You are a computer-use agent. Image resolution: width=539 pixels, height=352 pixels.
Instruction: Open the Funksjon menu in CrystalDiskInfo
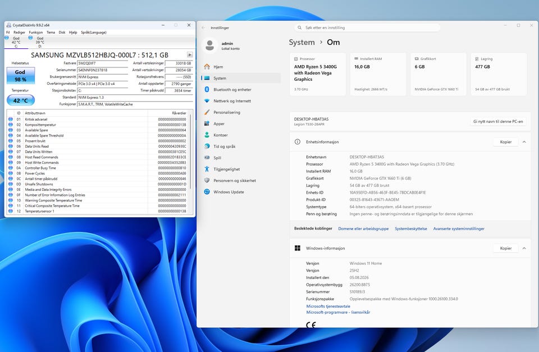point(36,33)
